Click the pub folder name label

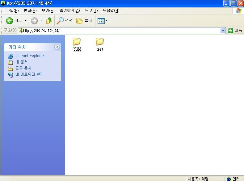[77, 49]
